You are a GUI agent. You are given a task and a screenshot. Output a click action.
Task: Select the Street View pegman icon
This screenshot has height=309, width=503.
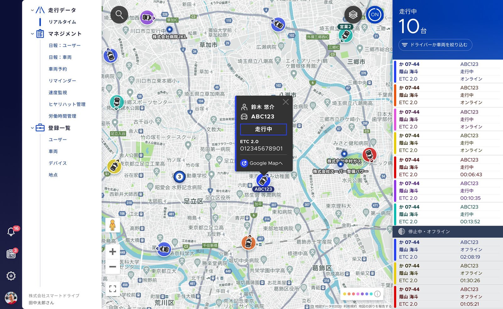(113, 225)
